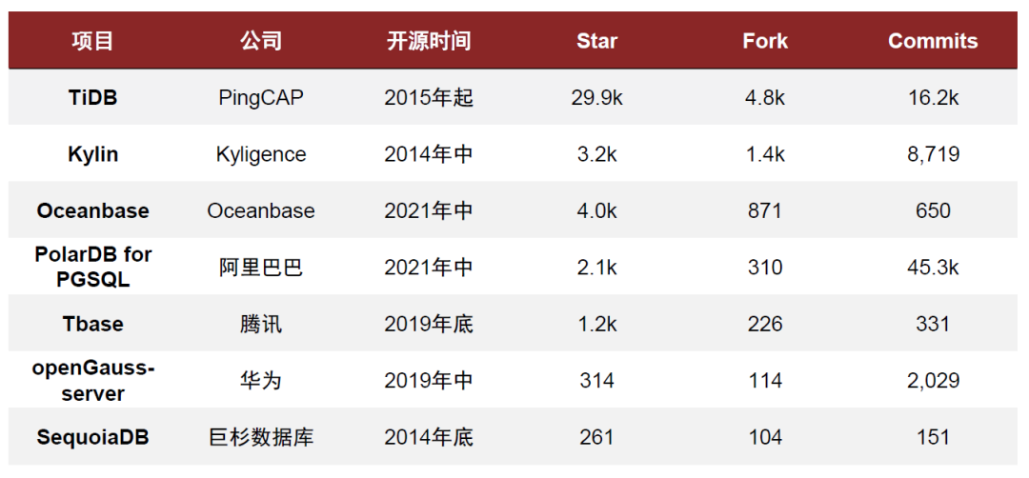
Task: Click the Kyligence company cell
Action: 261,154
